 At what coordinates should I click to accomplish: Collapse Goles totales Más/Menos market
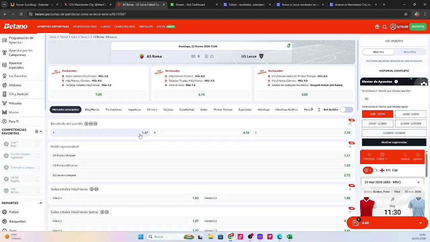point(350,189)
